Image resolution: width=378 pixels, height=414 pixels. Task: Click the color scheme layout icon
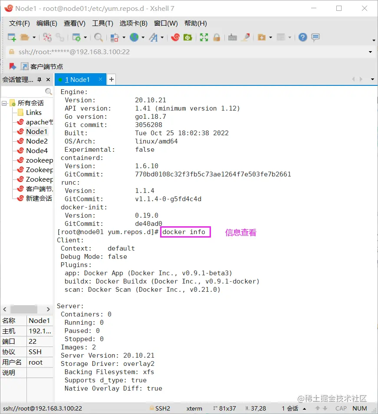tap(114, 37)
